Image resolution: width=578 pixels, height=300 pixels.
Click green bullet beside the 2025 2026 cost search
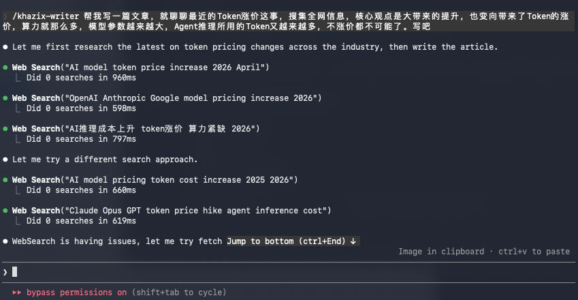[5, 180]
